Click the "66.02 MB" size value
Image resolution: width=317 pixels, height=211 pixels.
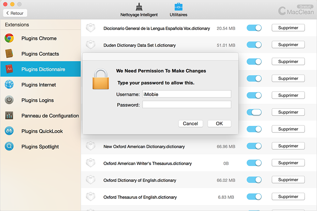(226, 180)
